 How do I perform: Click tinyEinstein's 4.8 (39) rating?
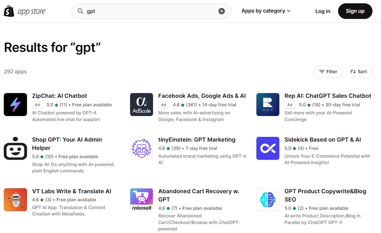pos(170,148)
